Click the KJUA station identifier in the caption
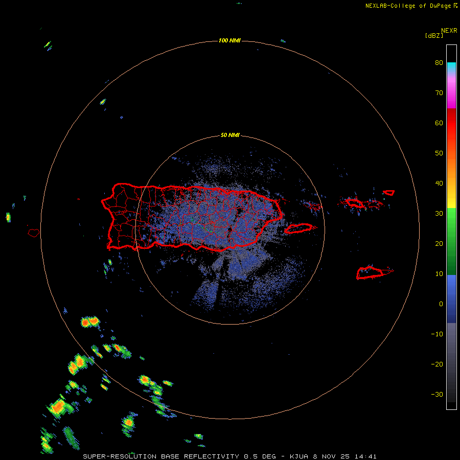Image resolution: width=460 pixels, height=460 pixels. coord(300,456)
